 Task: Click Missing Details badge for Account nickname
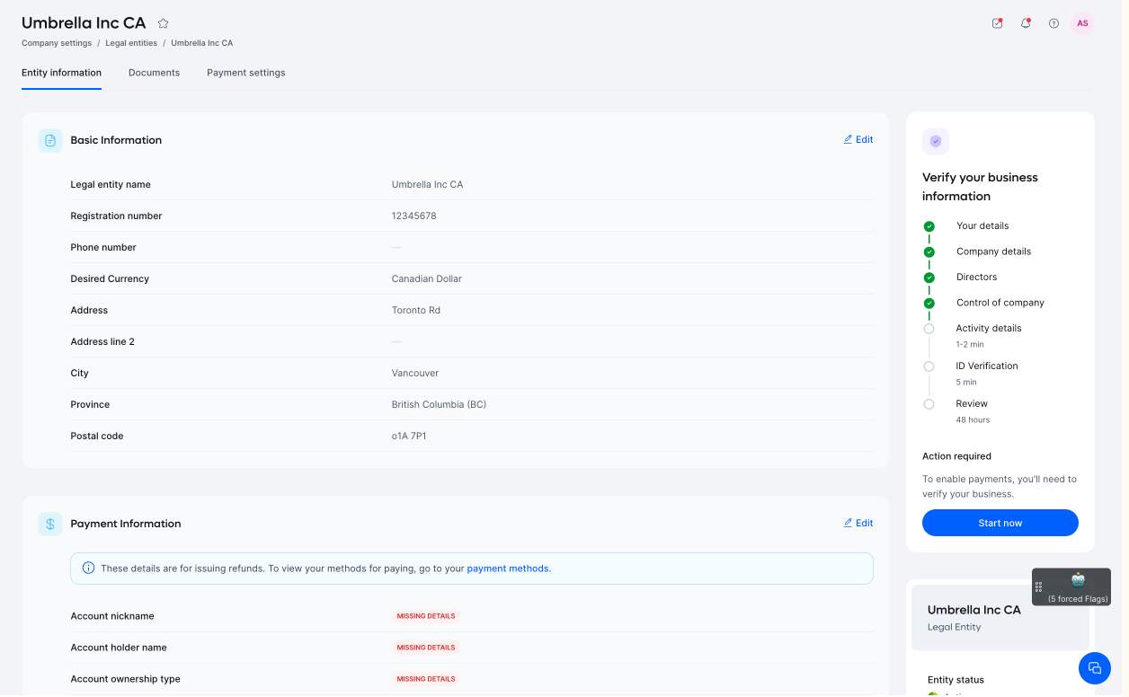click(x=426, y=616)
